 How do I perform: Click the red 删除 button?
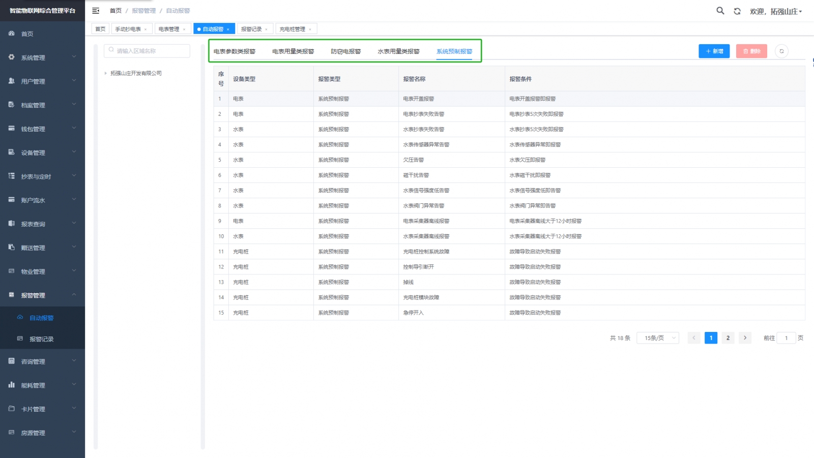click(751, 51)
